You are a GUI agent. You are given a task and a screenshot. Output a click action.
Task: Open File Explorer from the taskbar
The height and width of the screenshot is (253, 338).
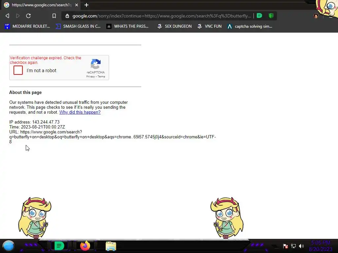[x=111, y=246]
